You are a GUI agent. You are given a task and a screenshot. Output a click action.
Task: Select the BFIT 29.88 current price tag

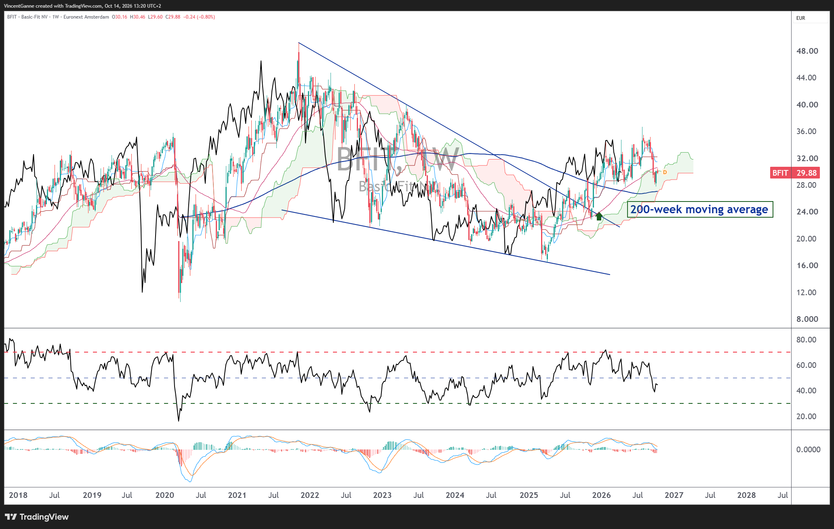(795, 173)
